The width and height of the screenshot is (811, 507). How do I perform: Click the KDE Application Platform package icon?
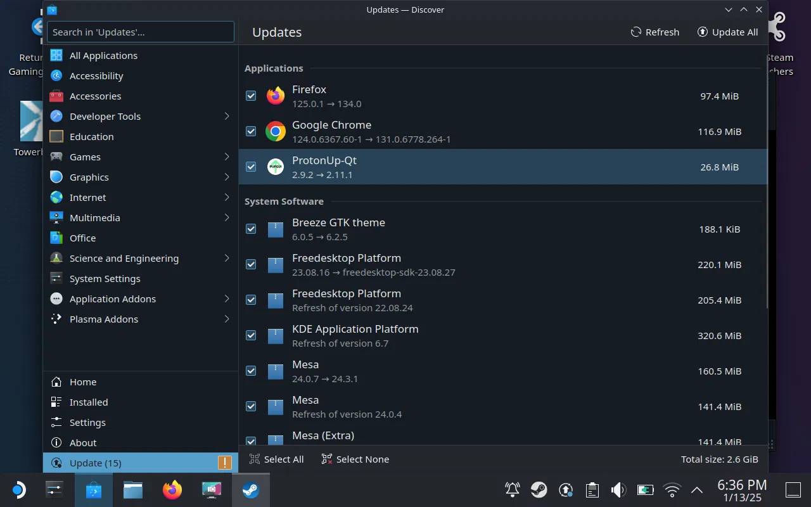point(276,336)
